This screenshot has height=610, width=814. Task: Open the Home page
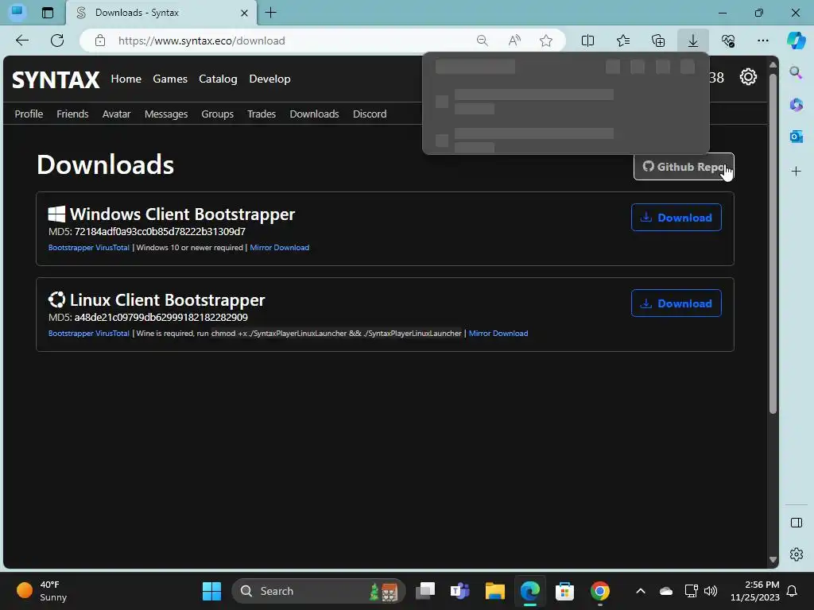[x=126, y=79]
